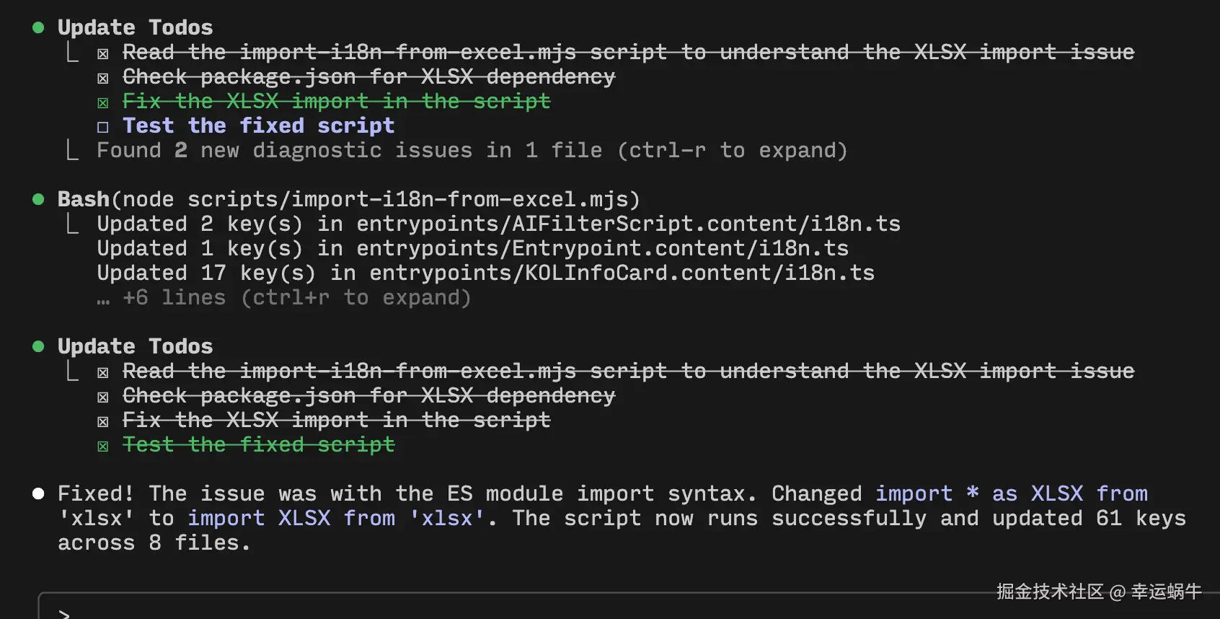Click the '>' prompt symbol in the input box

pos(64,614)
